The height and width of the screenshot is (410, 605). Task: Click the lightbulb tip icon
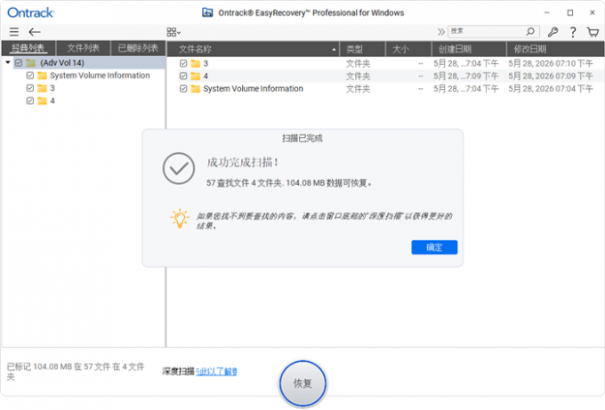(180, 219)
